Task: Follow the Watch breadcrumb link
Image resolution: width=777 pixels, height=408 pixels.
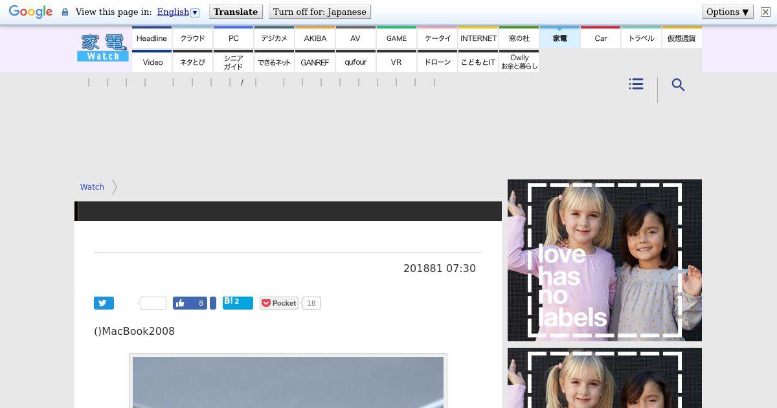Action: 92,187
